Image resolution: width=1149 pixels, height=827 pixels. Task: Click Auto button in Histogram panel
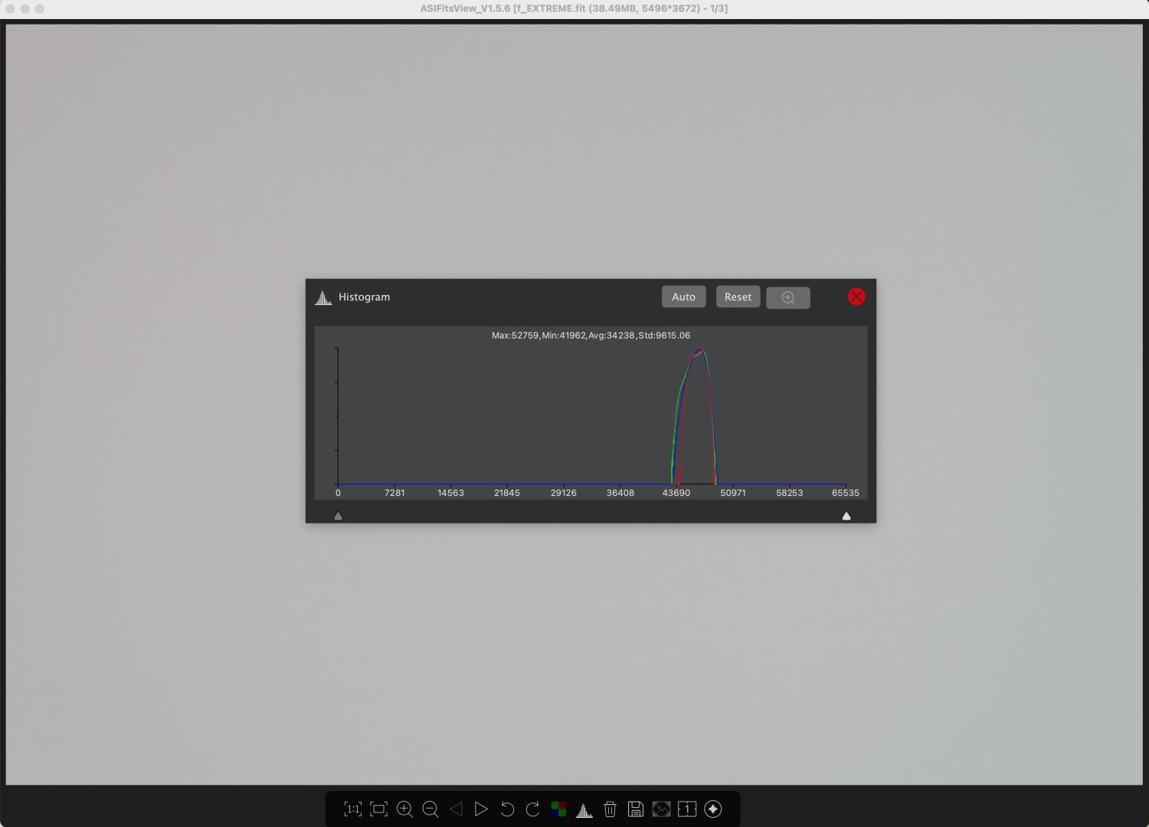tap(684, 297)
